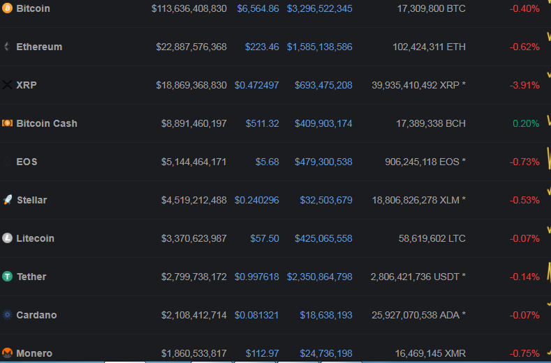Select Bitcoin Cash market cap $8,891,460,197

(194, 123)
